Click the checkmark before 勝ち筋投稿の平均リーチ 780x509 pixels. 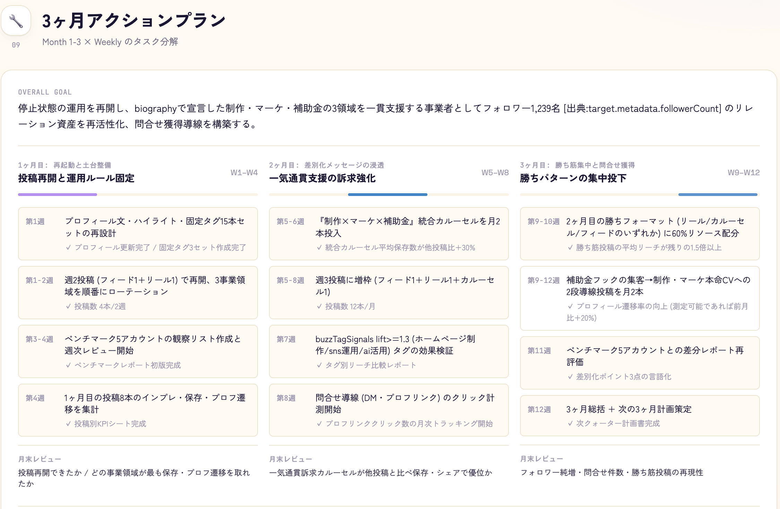point(570,248)
